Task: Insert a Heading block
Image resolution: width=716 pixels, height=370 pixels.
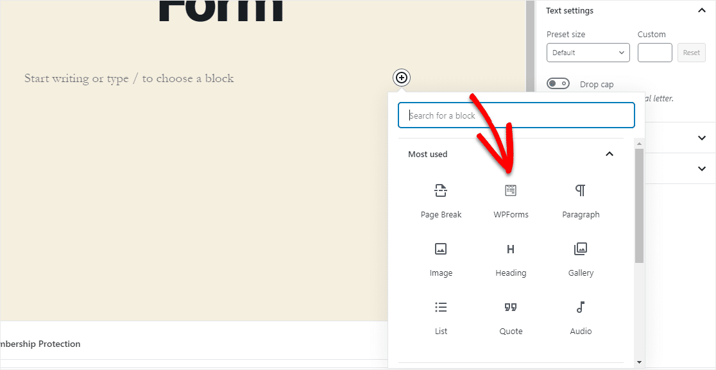Action: pyautogui.click(x=511, y=259)
